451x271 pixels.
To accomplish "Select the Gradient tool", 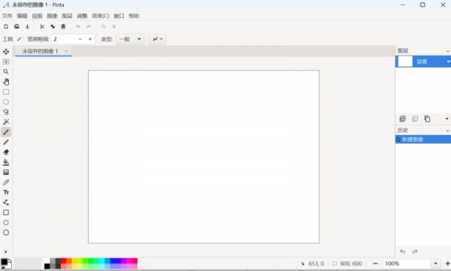I will coord(6,172).
